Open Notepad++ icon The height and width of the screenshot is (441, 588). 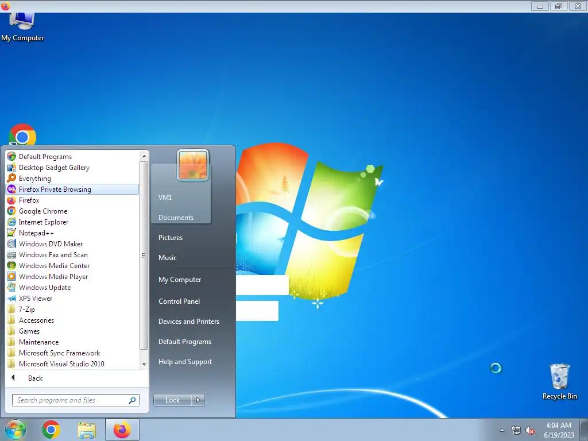pos(11,233)
